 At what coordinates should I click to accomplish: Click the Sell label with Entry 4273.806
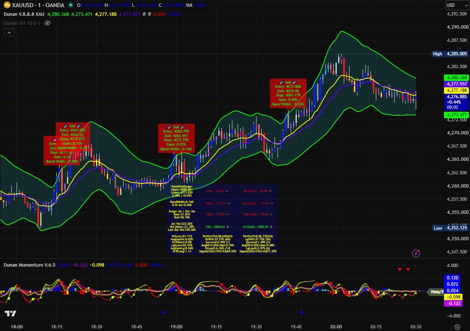288,93
